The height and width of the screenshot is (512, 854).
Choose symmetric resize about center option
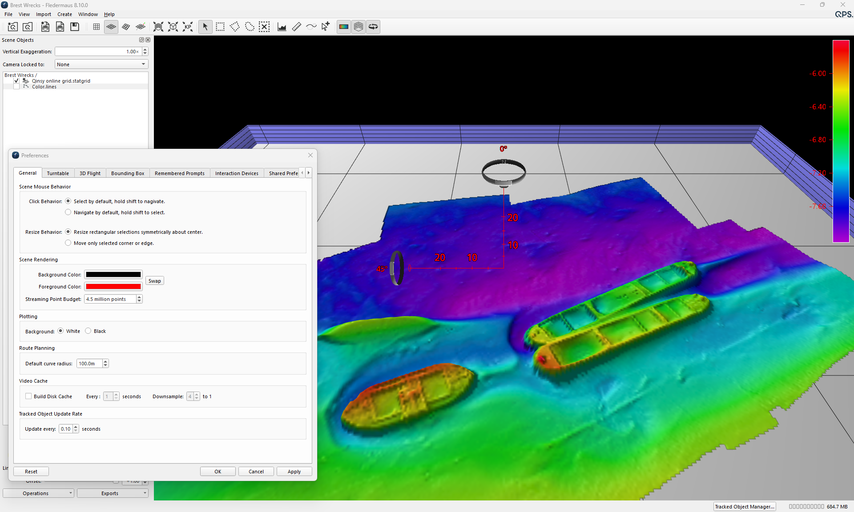[x=68, y=232]
